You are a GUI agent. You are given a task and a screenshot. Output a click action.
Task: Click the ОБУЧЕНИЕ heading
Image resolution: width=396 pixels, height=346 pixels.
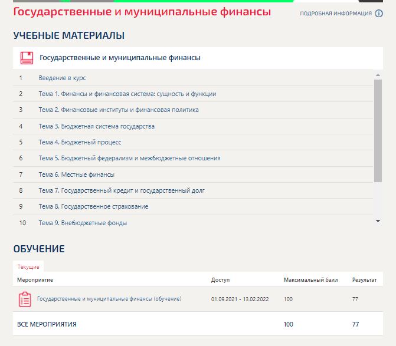coord(39,249)
